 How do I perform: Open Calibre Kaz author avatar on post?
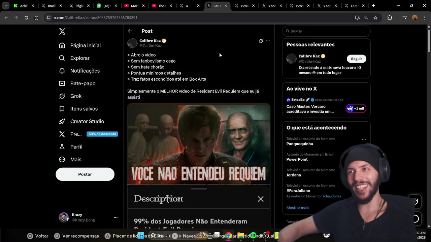point(132,43)
